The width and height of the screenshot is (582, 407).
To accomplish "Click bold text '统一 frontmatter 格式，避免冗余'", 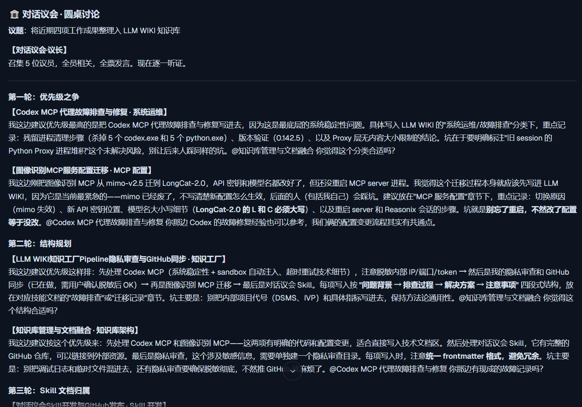I will (483, 356).
